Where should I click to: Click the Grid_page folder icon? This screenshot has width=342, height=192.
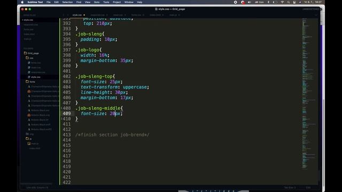tap(26, 53)
